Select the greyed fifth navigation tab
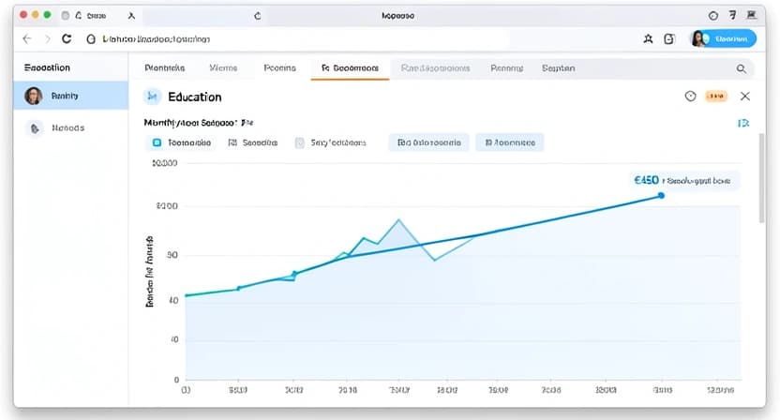 435,68
